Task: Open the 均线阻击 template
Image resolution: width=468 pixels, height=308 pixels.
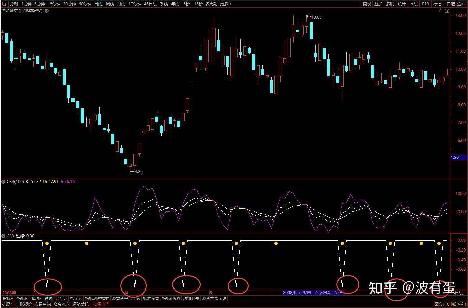Action: coord(191,299)
